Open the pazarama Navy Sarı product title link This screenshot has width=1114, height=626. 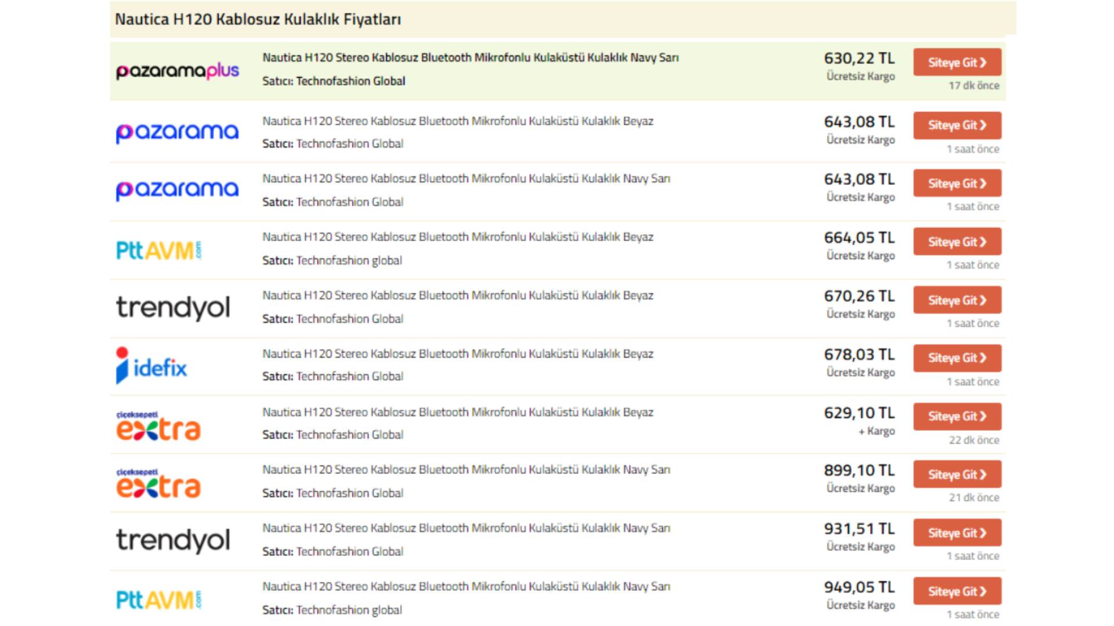coord(466,179)
